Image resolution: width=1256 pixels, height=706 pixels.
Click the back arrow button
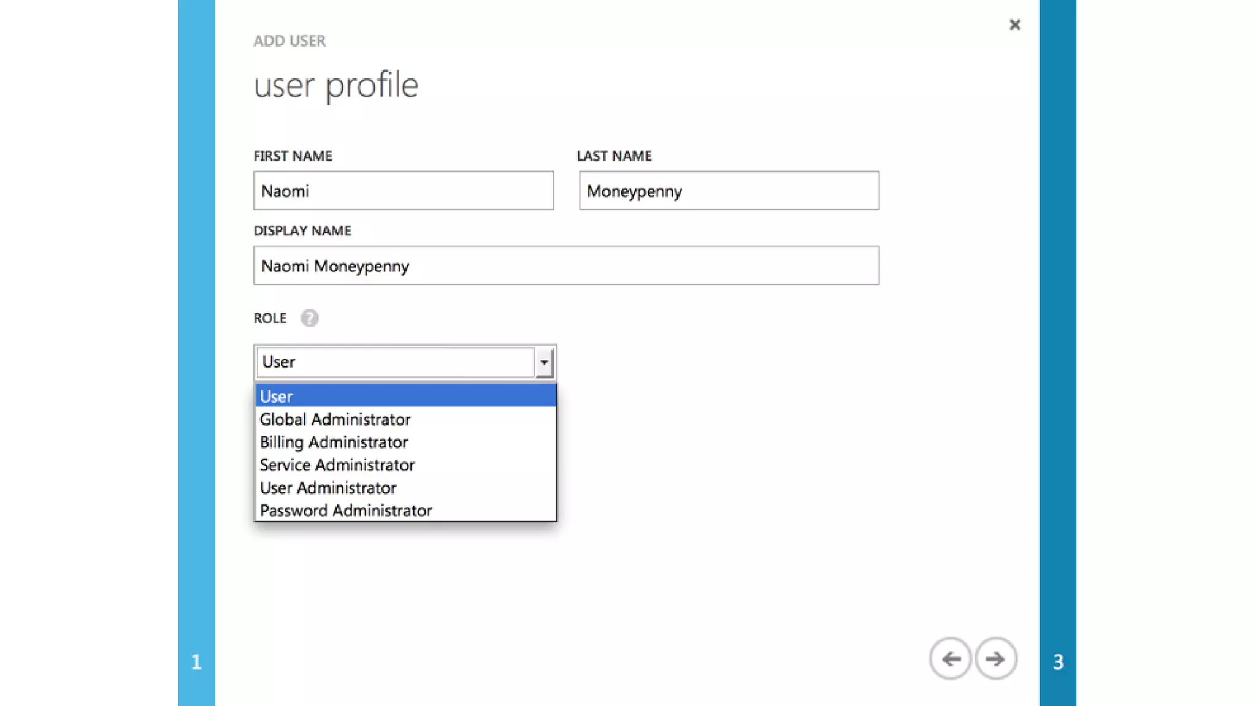(x=950, y=659)
